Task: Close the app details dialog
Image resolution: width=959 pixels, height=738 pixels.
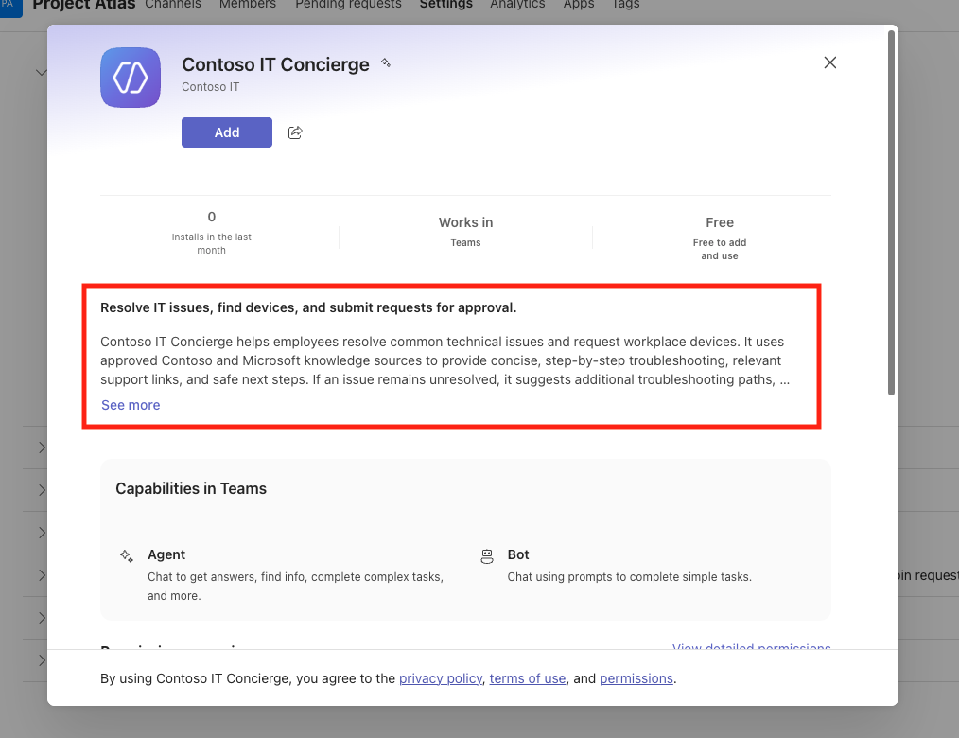Action: click(830, 62)
